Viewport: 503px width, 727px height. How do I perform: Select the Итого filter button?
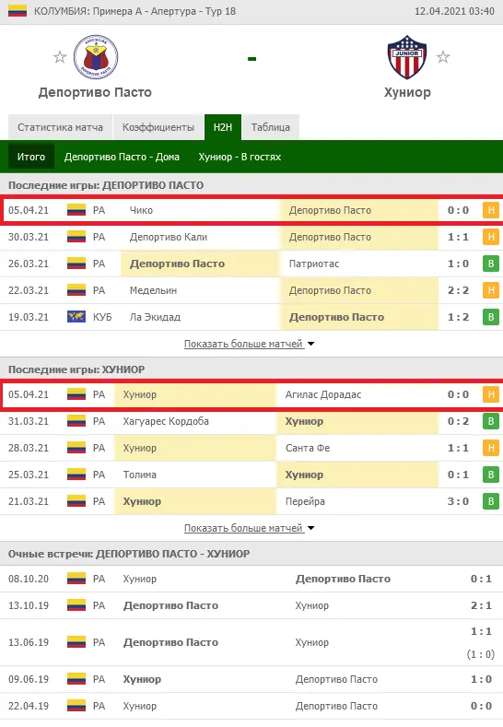point(31,157)
